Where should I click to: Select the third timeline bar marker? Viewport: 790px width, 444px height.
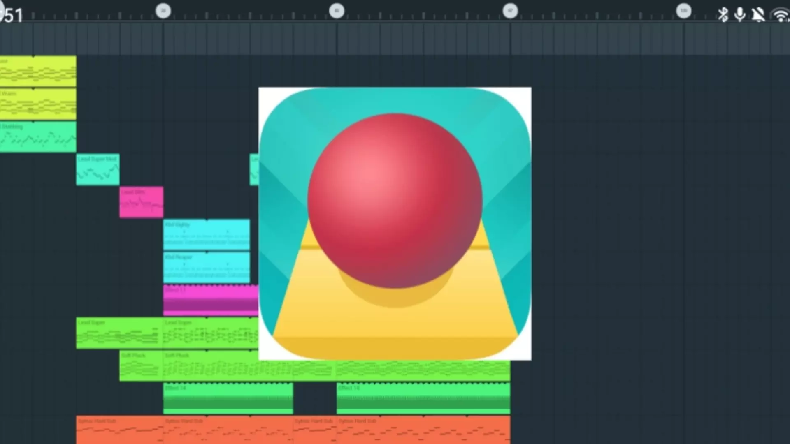[x=510, y=11]
